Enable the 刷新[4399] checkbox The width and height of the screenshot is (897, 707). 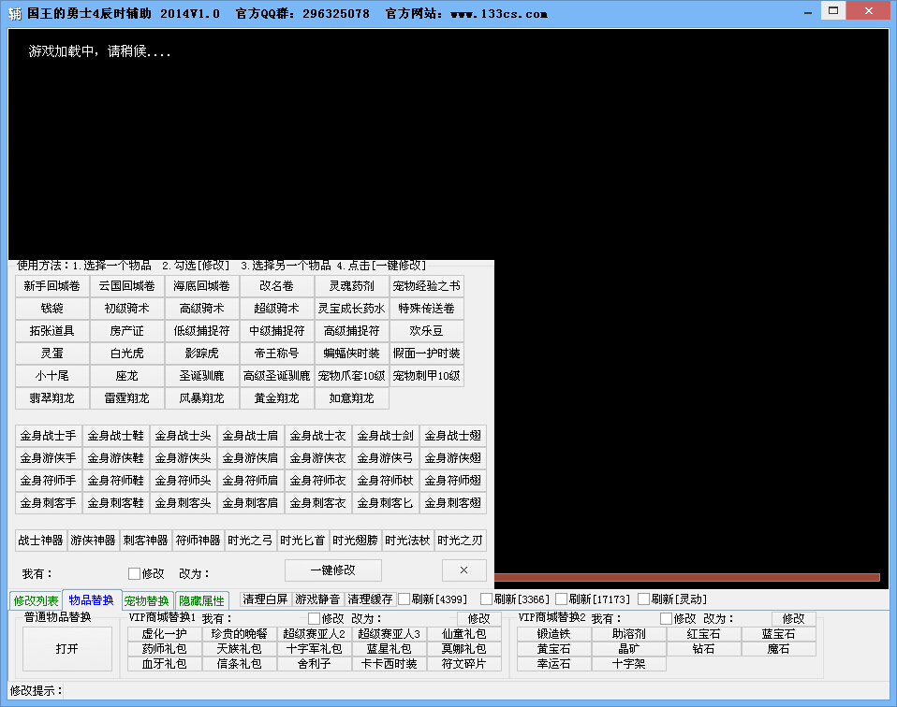tap(404, 599)
